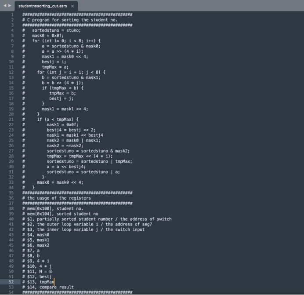Click line number 35 in the gutter

(11, 193)
